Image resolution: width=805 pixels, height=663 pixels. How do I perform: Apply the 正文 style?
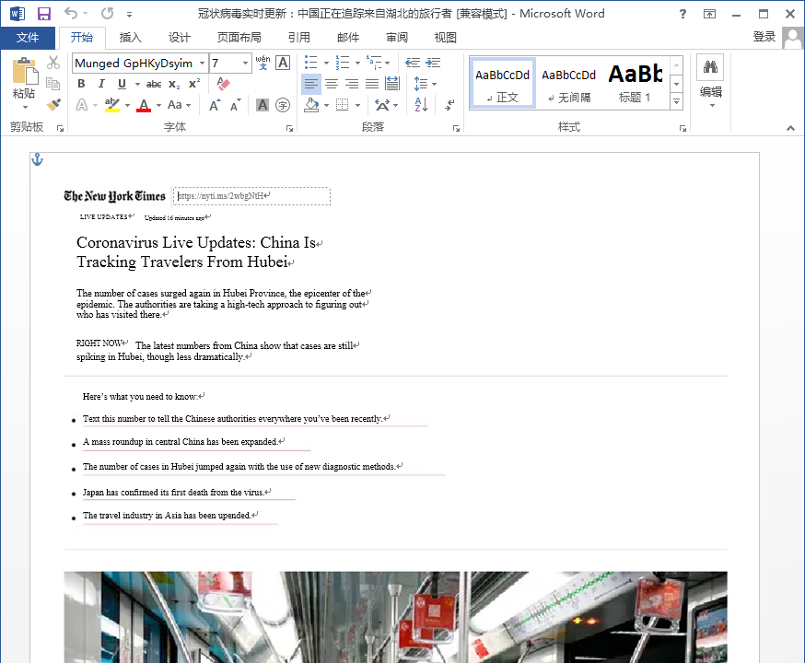pos(503,83)
